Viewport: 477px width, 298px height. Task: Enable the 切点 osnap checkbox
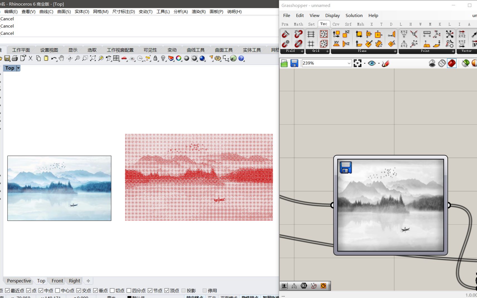coord(112,290)
